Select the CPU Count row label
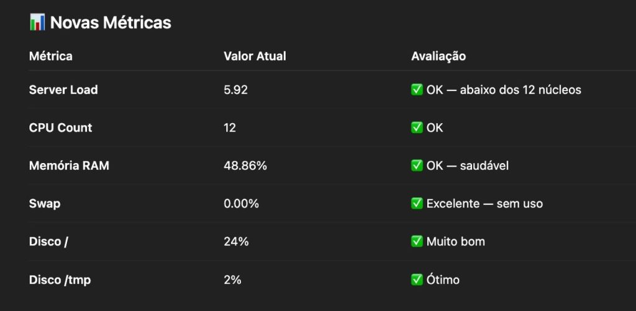The image size is (636, 311). click(x=60, y=128)
